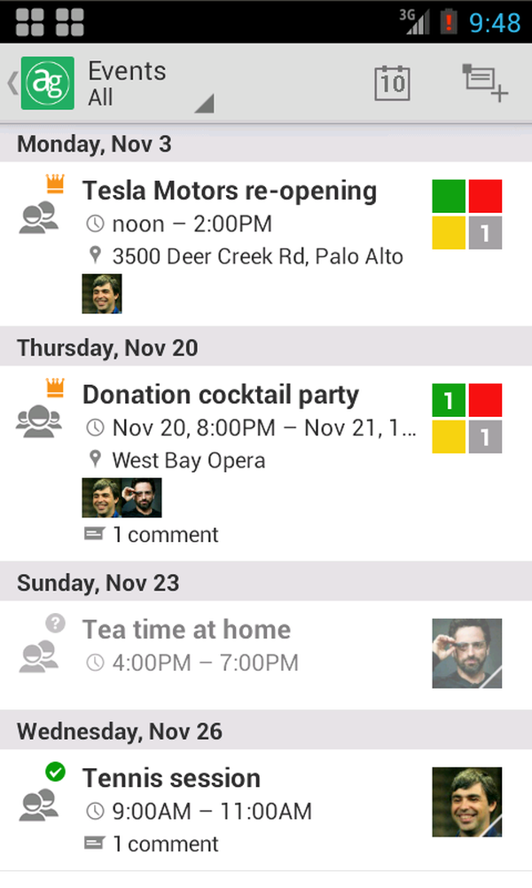
Task: Select the red RSVP square for Tesla Motors
Action: pos(485,196)
